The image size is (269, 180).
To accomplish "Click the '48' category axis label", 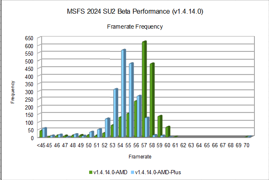I will click(73, 145).
